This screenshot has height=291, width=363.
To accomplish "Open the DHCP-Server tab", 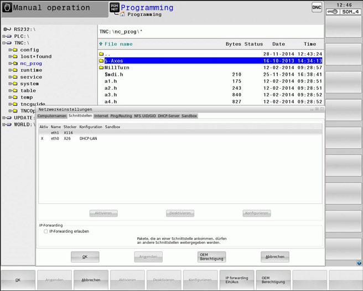I will [x=169, y=116].
